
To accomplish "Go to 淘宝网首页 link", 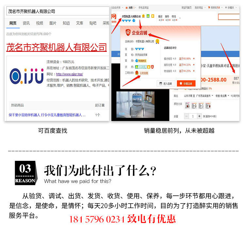I will coord(187,8).
